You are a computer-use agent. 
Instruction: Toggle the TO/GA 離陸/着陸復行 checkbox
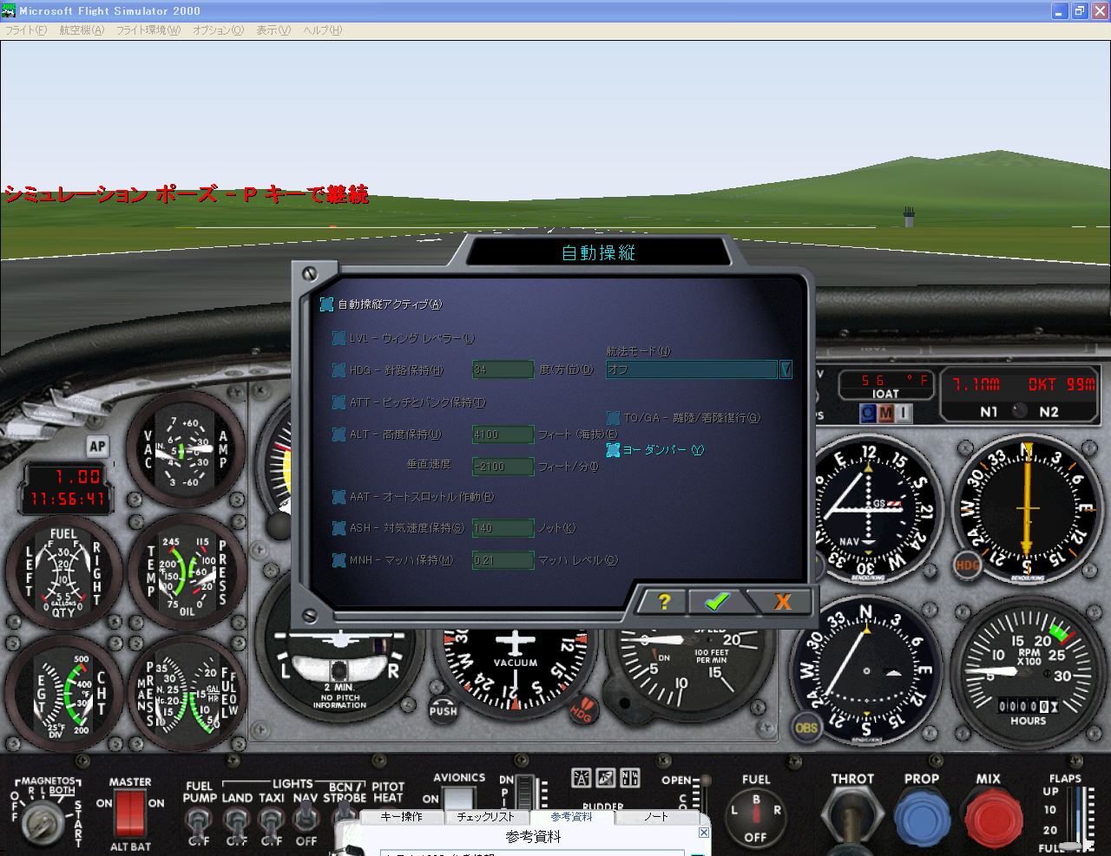pyautogui.click(x=613, y=418)
